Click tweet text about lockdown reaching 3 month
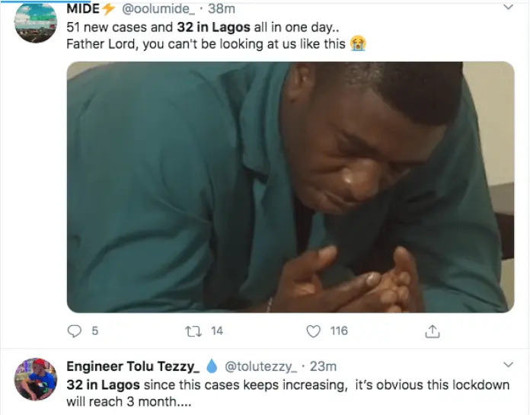The width and height of the screenshot is (530, 415). [x=288, y=394]
